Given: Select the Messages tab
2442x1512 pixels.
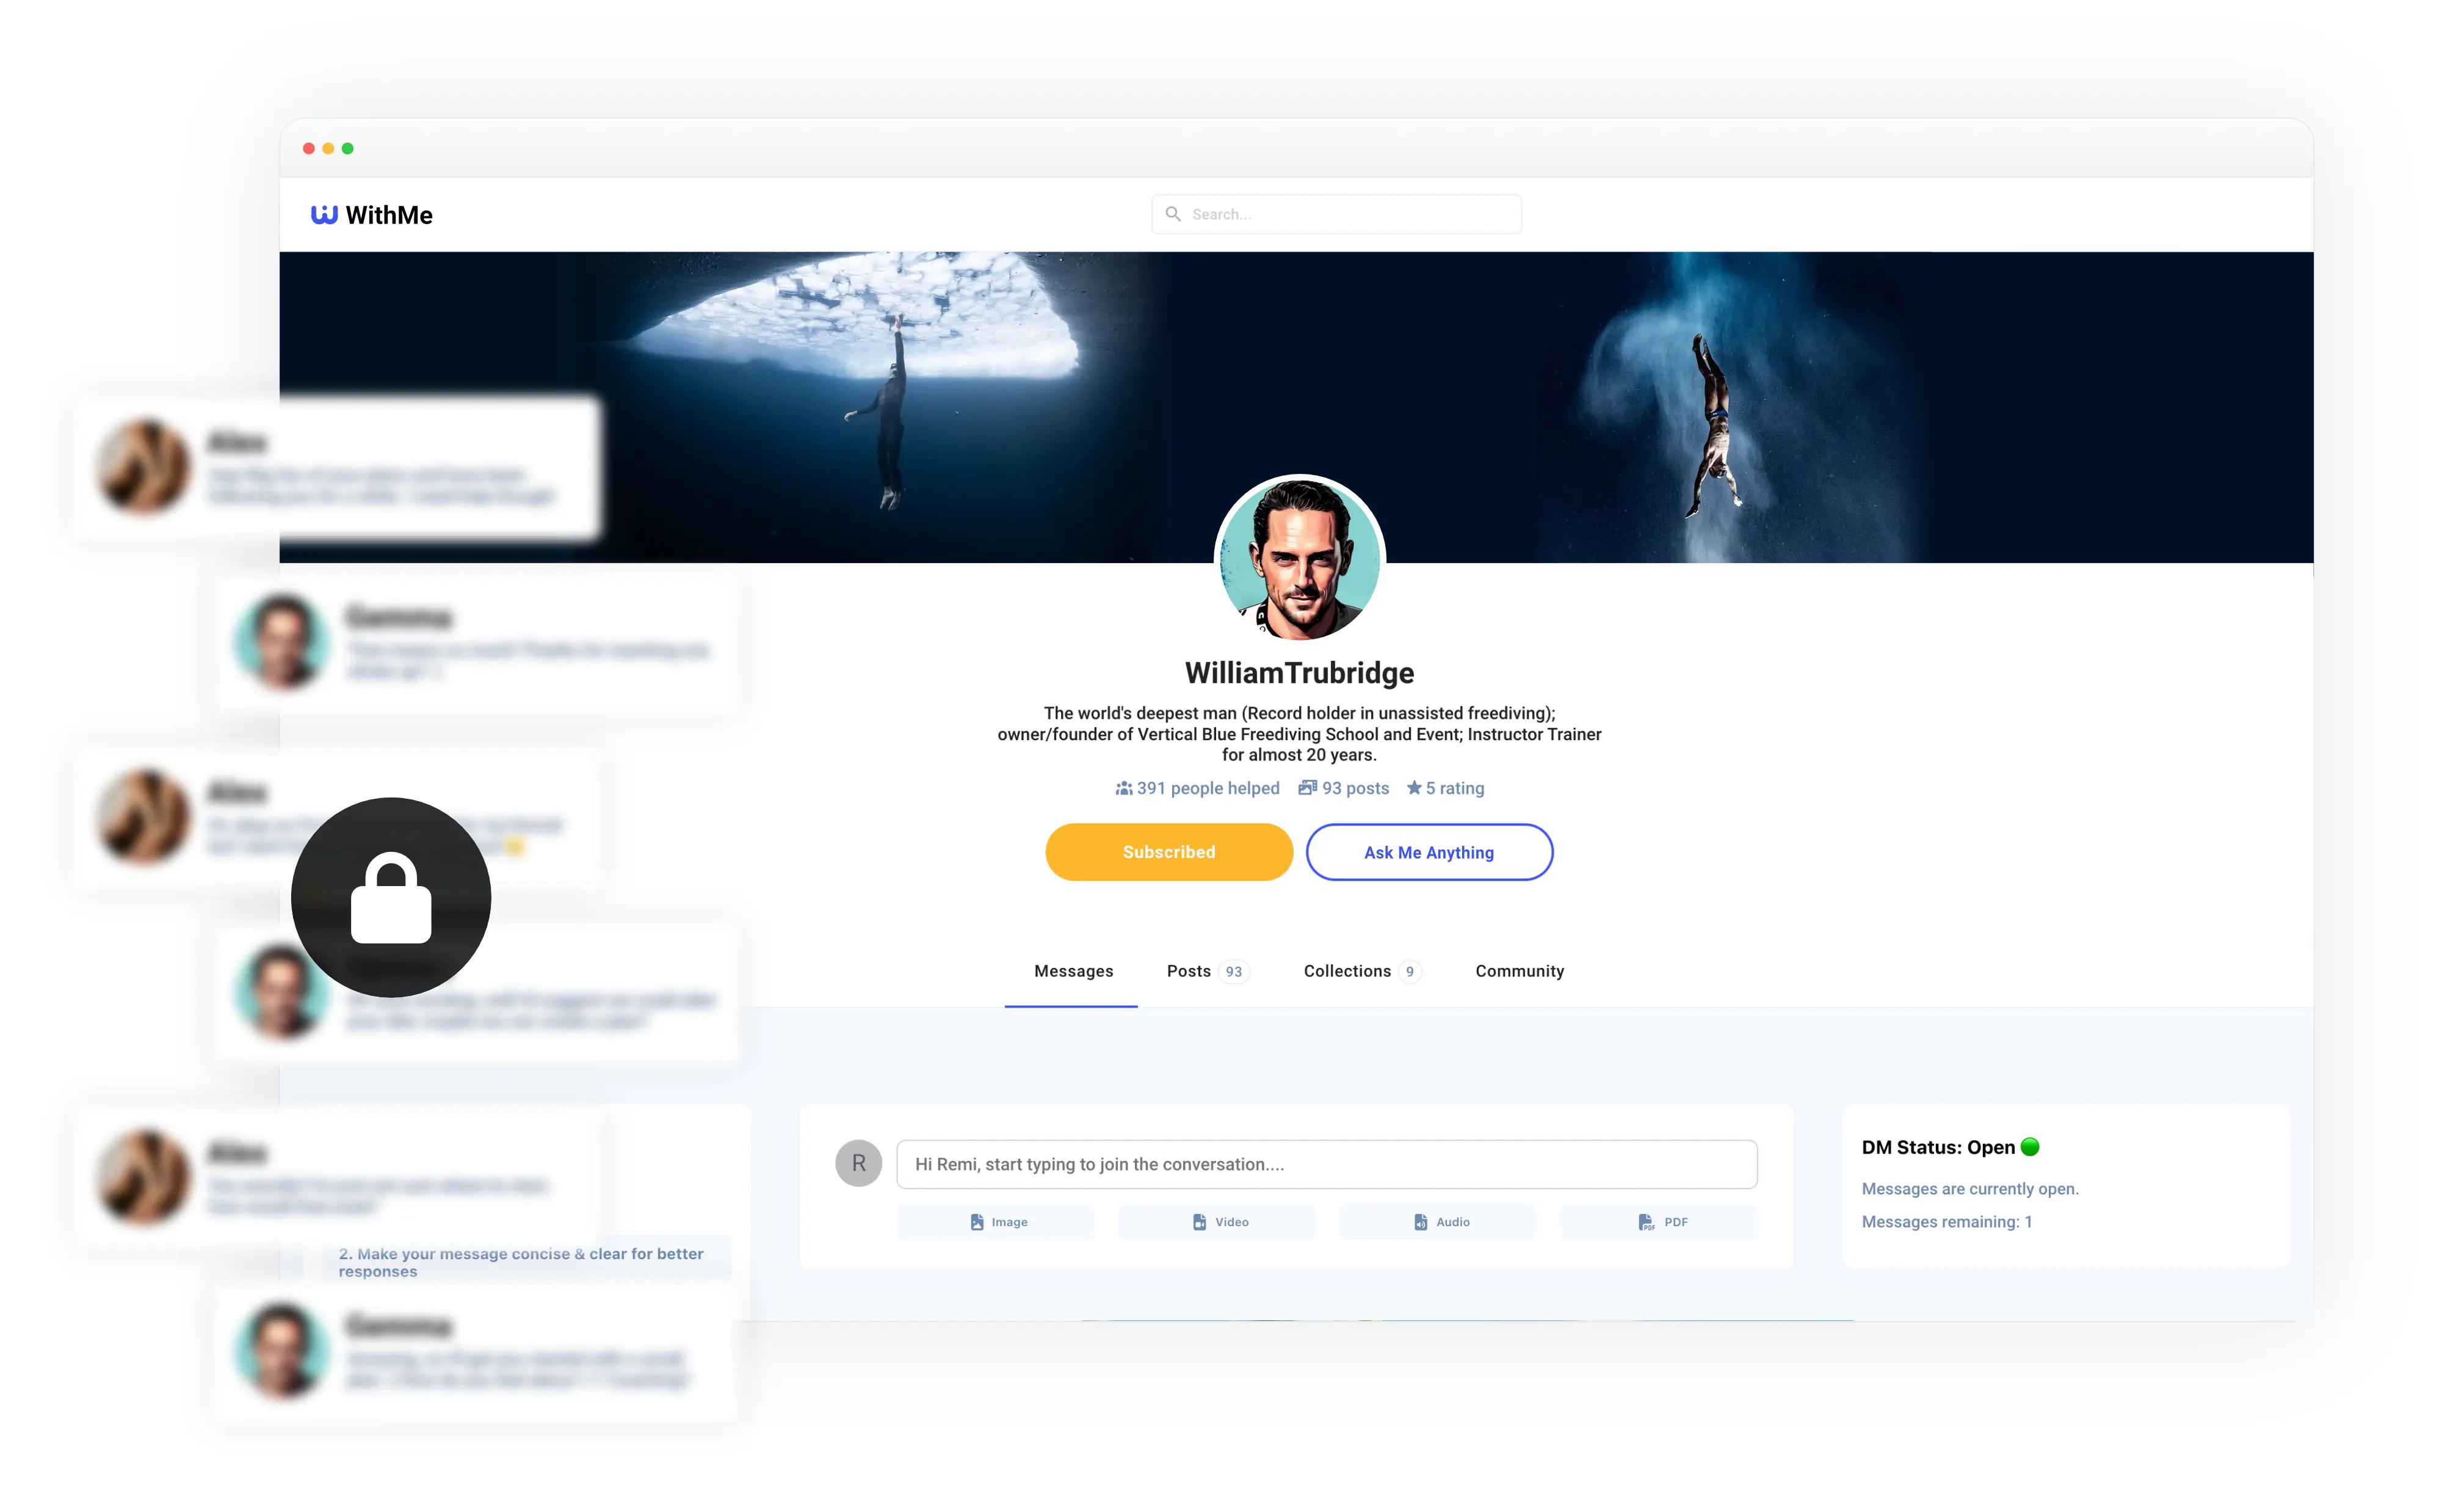Looking at the screenshot, I should (1073, 971).
